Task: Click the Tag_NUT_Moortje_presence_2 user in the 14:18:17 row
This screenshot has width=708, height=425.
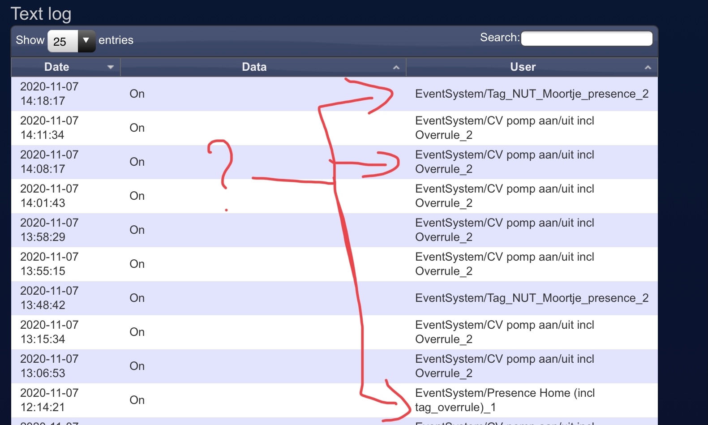Action: 532,94
